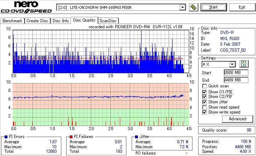The image size is (256, 156).
Task: Click the PI Errors maximum value 10
Action: pos(54,147)
